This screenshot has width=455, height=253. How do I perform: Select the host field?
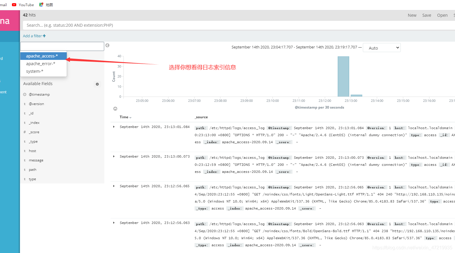pos(32,151)
